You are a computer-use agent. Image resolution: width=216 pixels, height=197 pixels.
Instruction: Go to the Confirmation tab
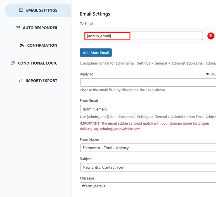[39, 45]
